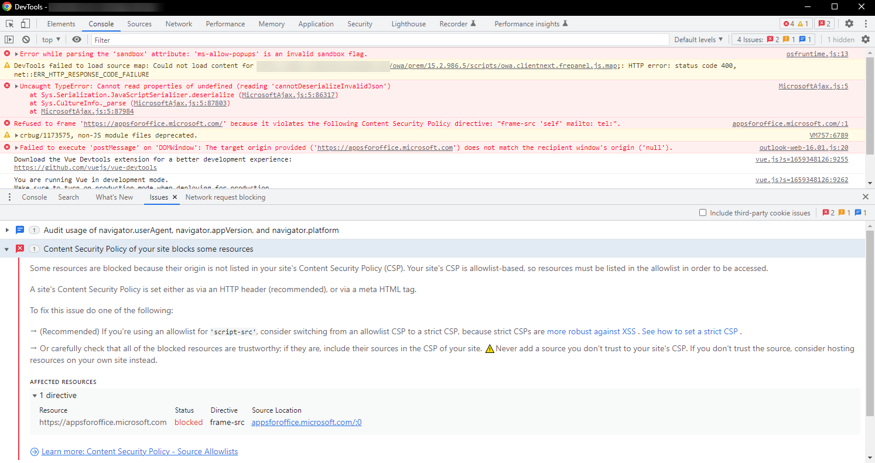Click the blocked status cell

189,422
